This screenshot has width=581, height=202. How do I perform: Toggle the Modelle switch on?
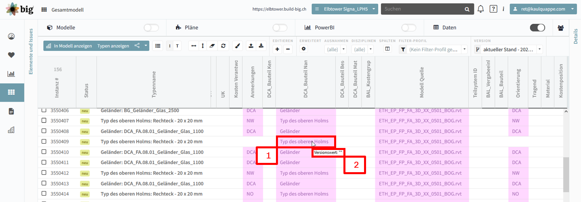click(152, 28)
